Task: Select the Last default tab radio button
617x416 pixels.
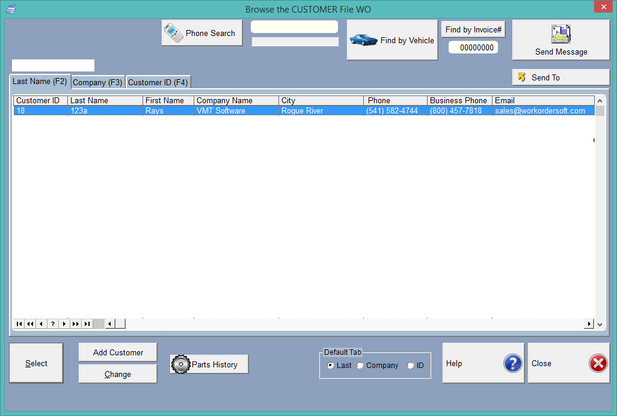Action: click(x=330, y=366)
